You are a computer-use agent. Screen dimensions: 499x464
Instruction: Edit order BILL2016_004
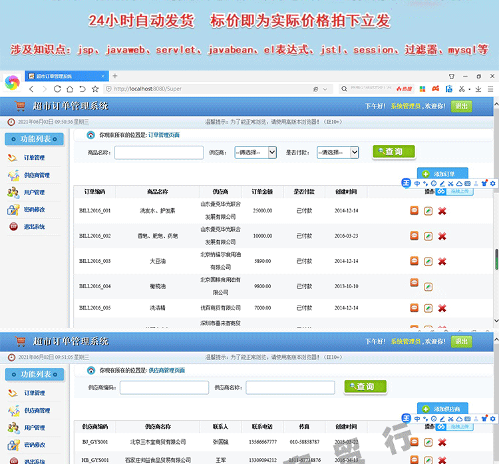tap(428, 287)
